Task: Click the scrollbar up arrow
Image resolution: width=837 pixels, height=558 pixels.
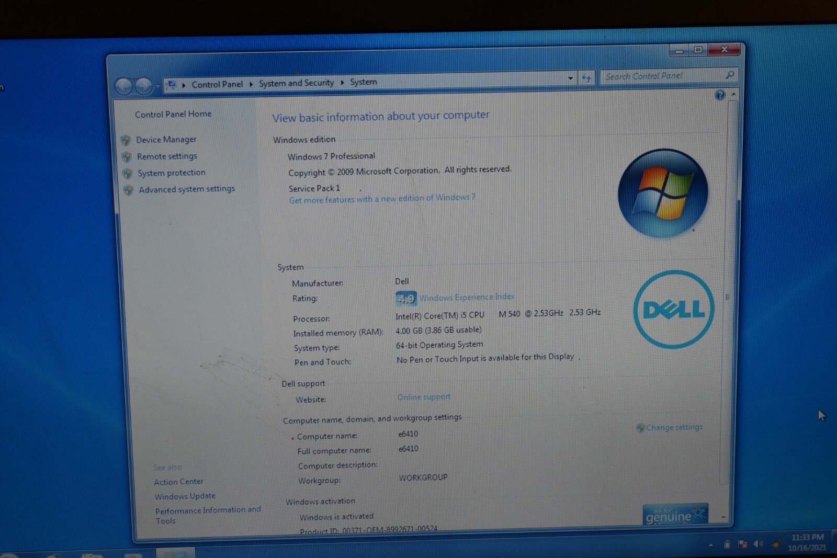Action: [733, 94]
